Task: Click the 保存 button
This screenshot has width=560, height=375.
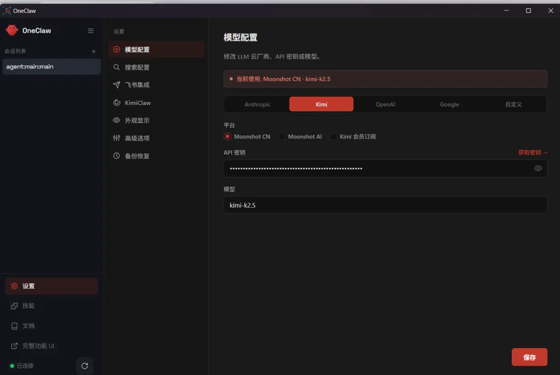Action: pyautogui.click(x=529, y=357)
